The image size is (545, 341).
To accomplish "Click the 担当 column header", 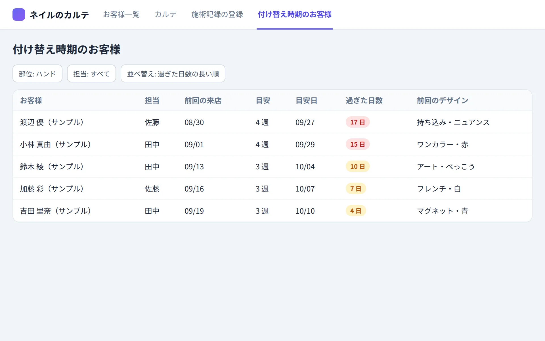I will (152, 100).
